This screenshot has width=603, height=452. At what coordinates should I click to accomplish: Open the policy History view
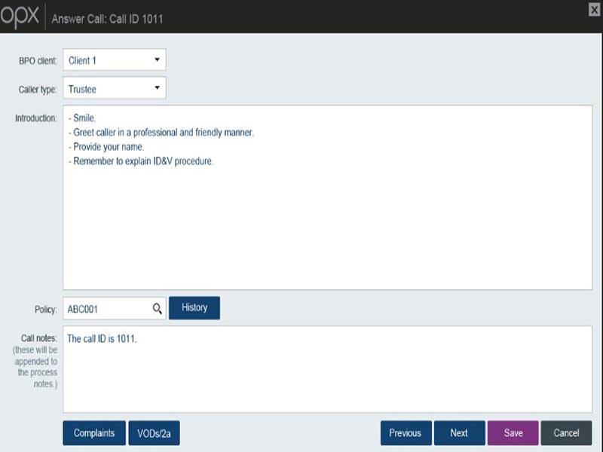tap(194, 307)
